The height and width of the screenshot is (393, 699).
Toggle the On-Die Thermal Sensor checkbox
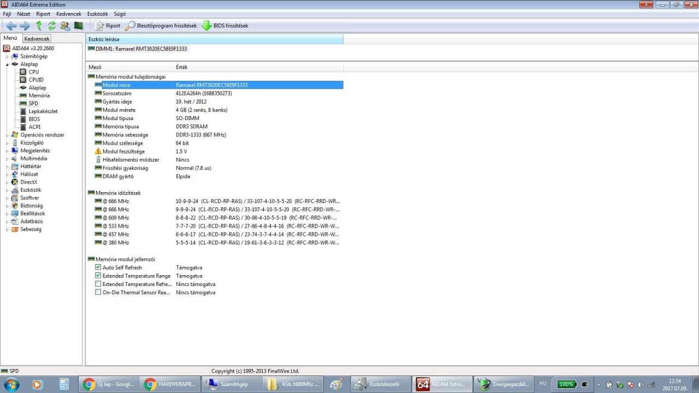[98, 292]
